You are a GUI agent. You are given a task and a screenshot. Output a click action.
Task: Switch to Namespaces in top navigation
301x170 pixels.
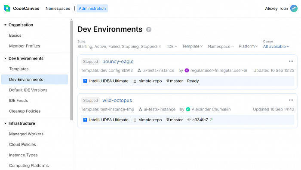tap(58, 9)
